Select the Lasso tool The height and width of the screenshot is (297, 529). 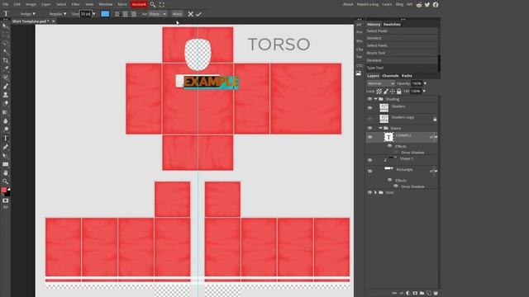[x=6, y=43]
